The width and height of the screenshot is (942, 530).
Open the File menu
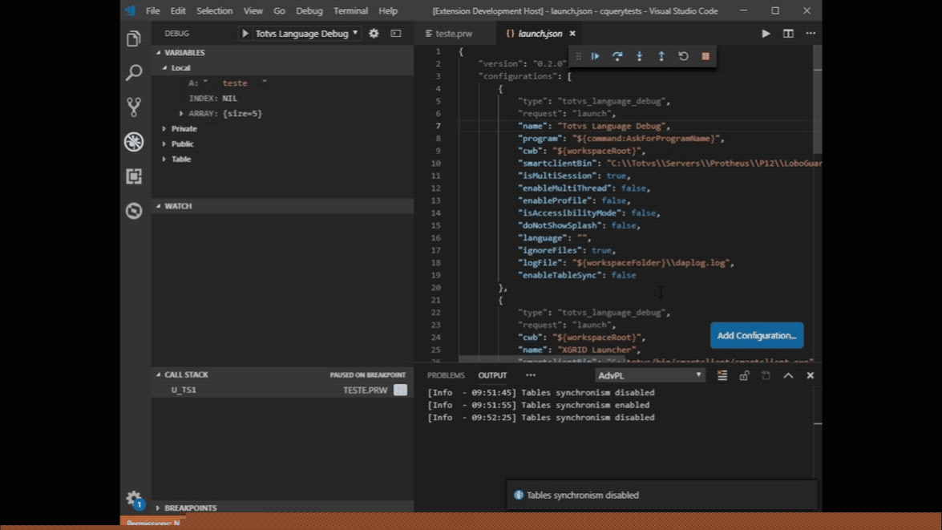pyautogui.click(x=152, y=10)
